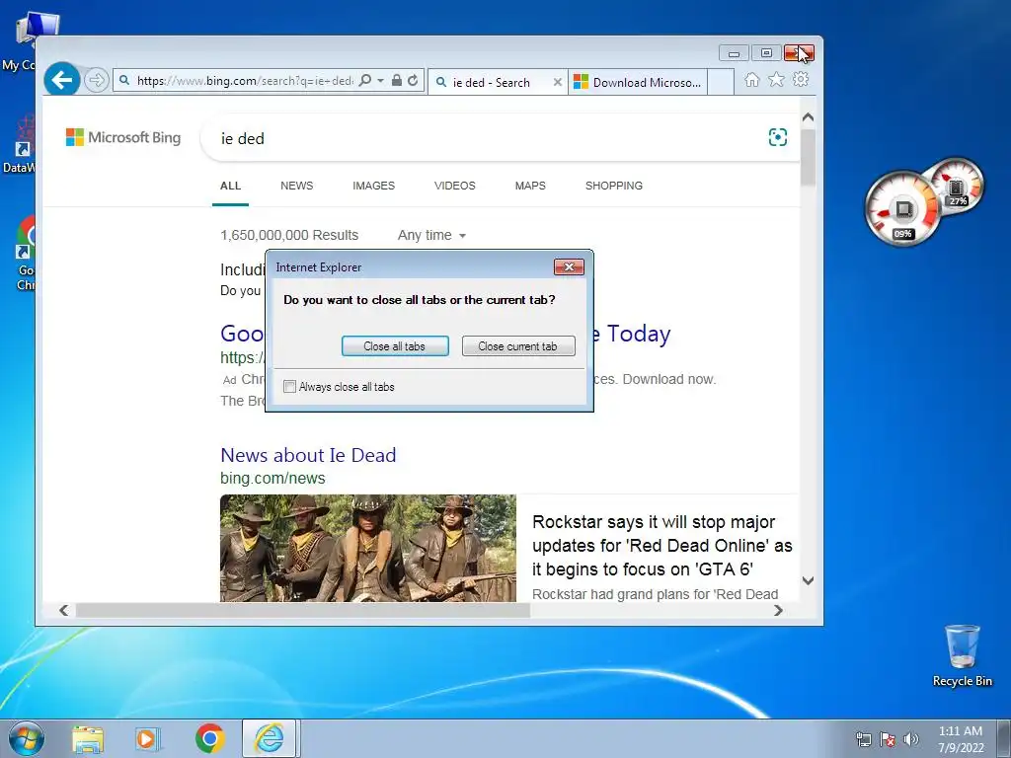Click Internet Explorer taskbar icon
The height and width of the screenshot is (758, 1011).
click(269, 738)
